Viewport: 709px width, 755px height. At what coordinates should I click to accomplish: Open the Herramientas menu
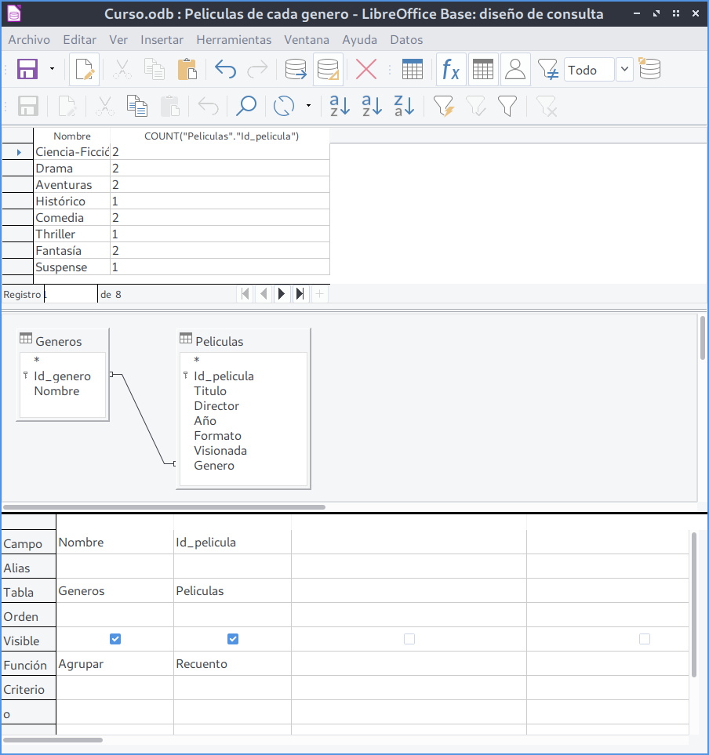click(x=234, y=39)
